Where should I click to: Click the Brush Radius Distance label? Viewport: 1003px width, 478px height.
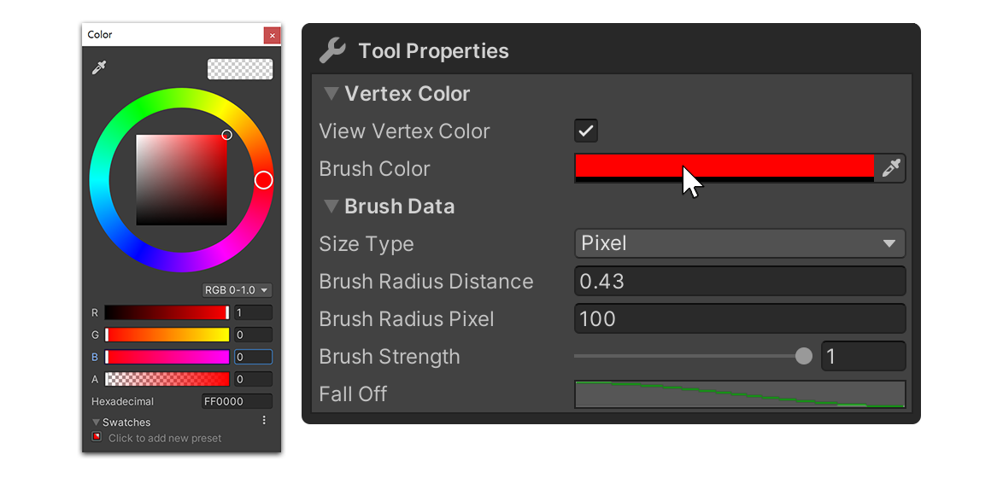tap(426, 281)
